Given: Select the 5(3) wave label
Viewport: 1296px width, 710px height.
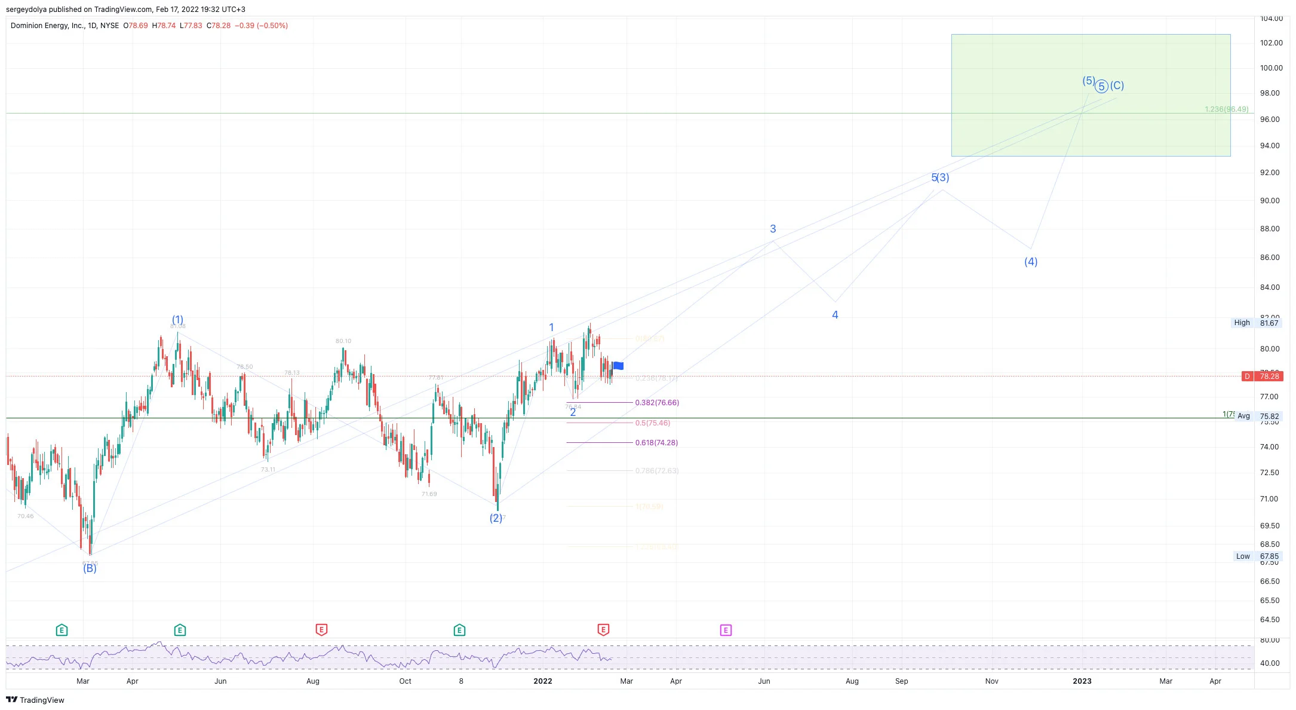Looking at the screenshot, I should (941, 177).
